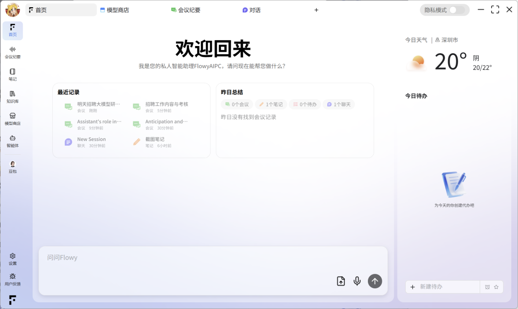Add a new tab with plus button

[316, 10]
